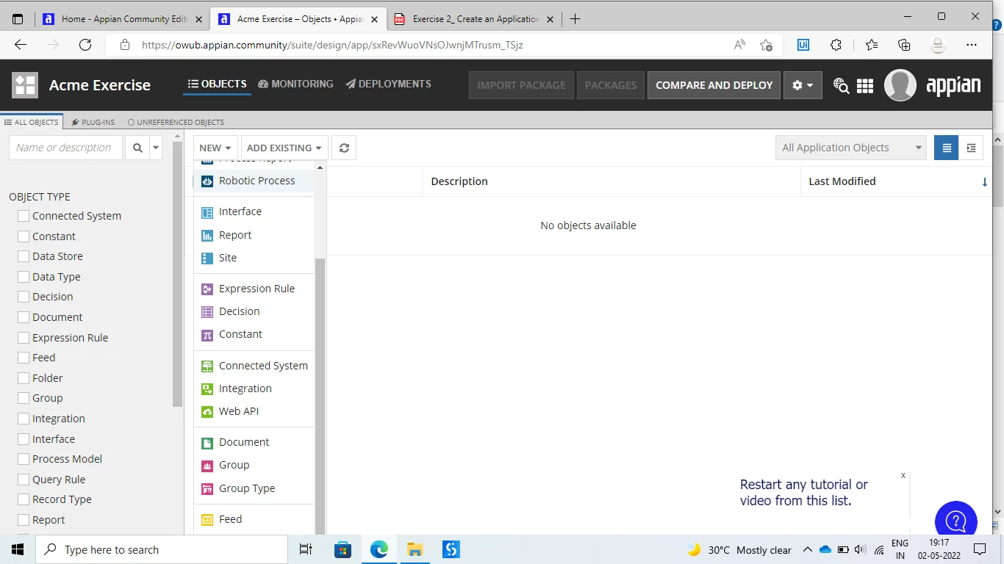Reload the browser page
Image resolution: width=1004 pixels, height=564 pixels.
(x=85, y=45)
